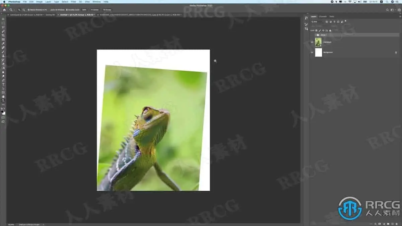Select the Zoom tool in toolbar
The height and width of the screenshot is (226, 402).
(3, 100)
